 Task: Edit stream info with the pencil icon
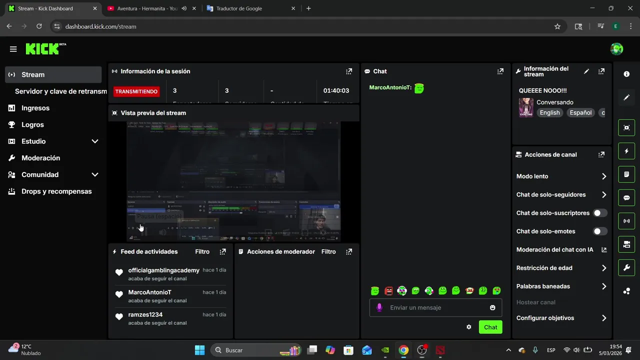coord(586,71)
